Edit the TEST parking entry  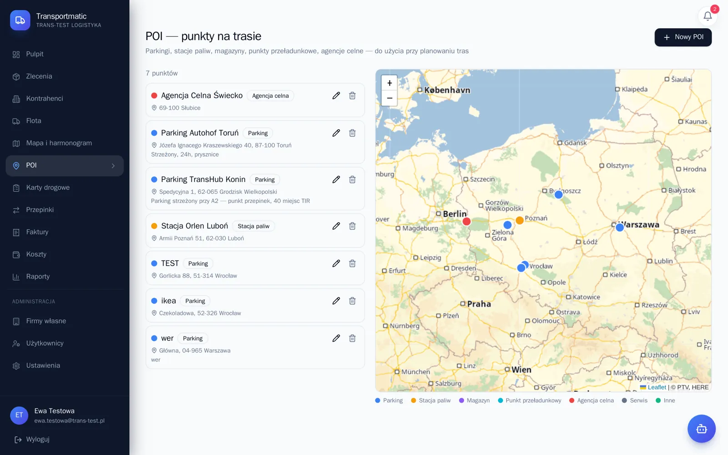(x=336, y=263)
